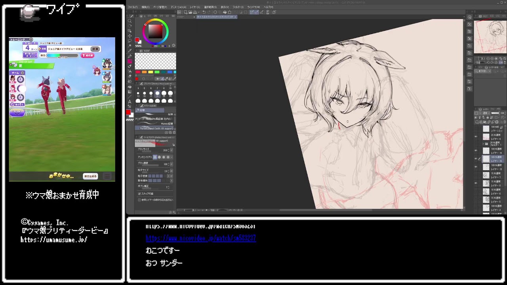Click the Fill icon in command bar
507x285 pixels.
224,12
